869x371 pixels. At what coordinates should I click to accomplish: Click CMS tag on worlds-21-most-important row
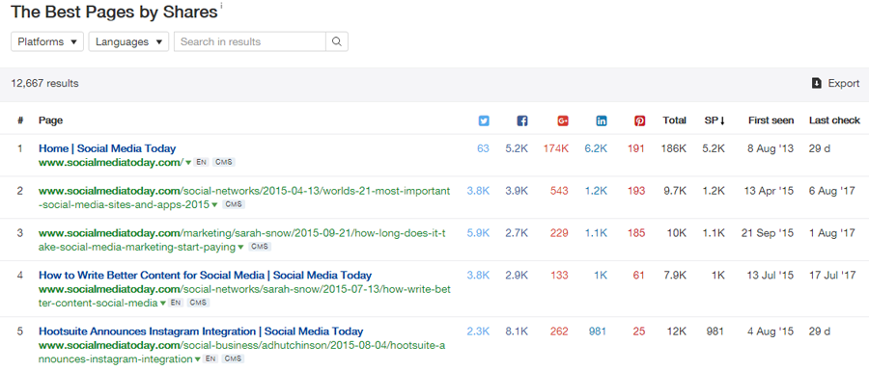pyautogui.click(x=234, y=204)
